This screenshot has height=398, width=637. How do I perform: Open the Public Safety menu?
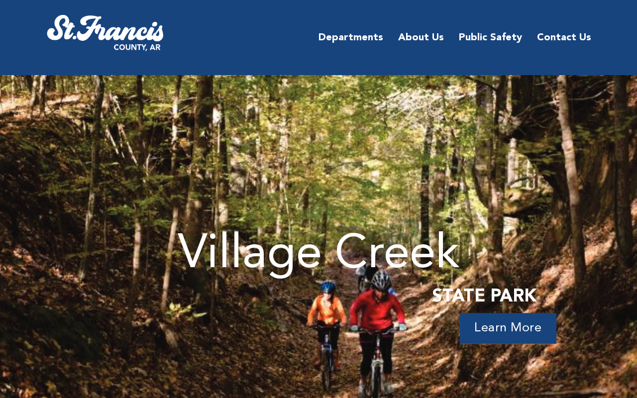click(490, 37)
